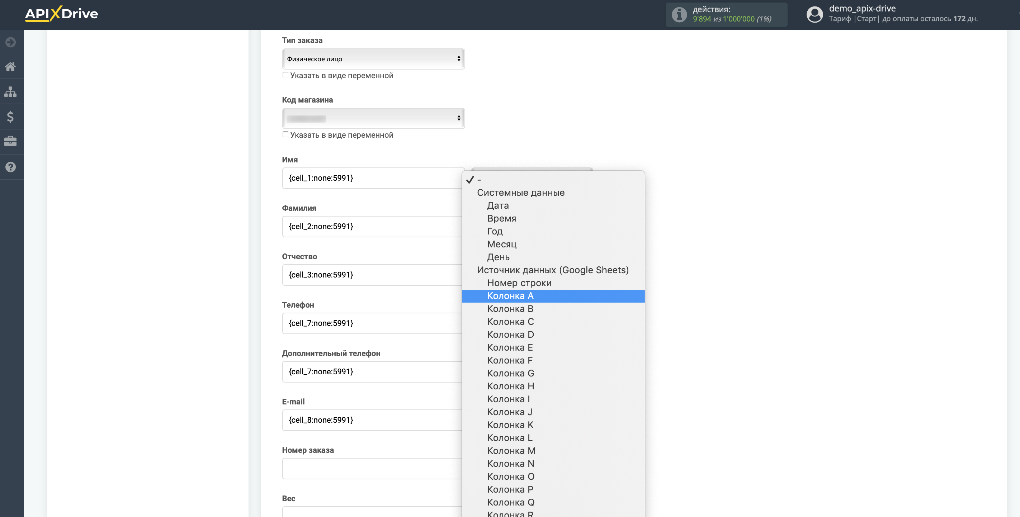Select Дата from the dropdown list
The height and width of the screenshot is (517, 1020).
[553, 205]
